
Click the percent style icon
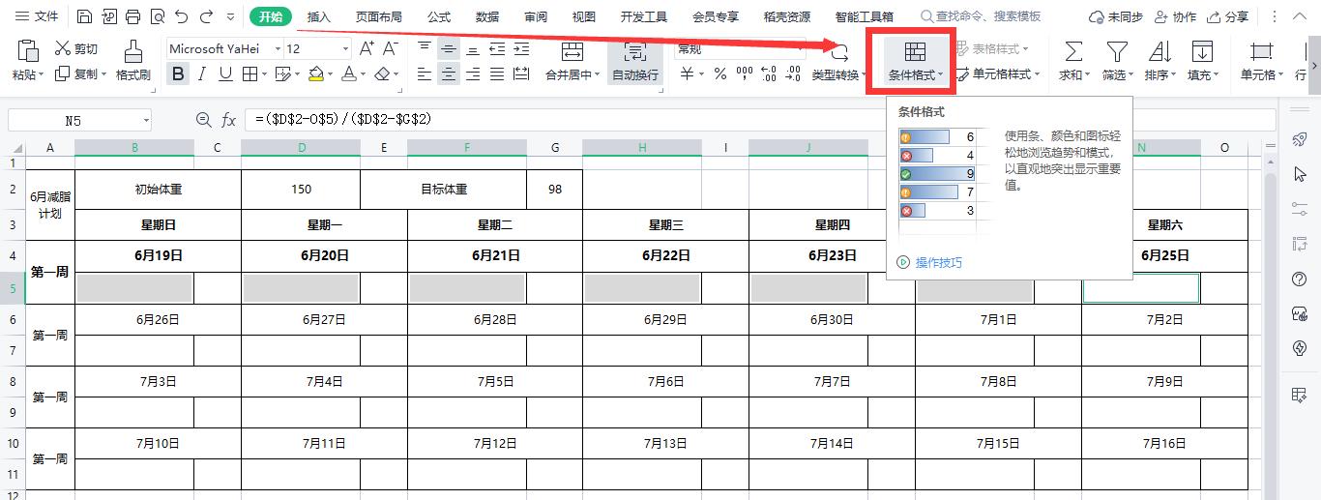[x=719, y=74]
